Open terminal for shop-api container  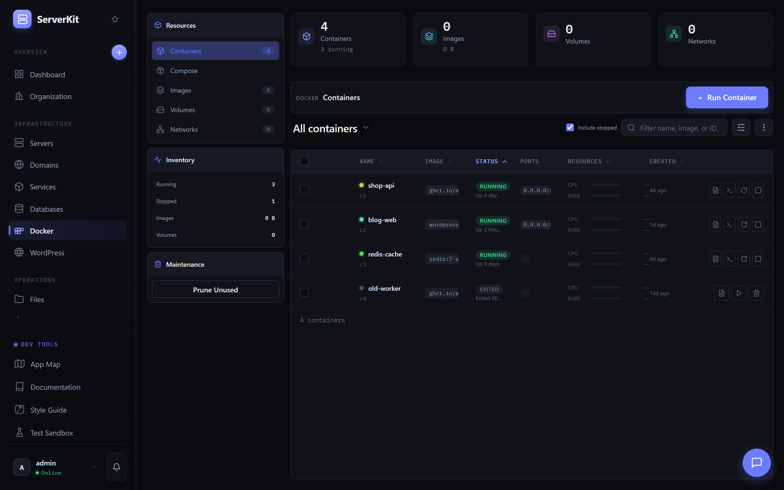coord(730,190)
